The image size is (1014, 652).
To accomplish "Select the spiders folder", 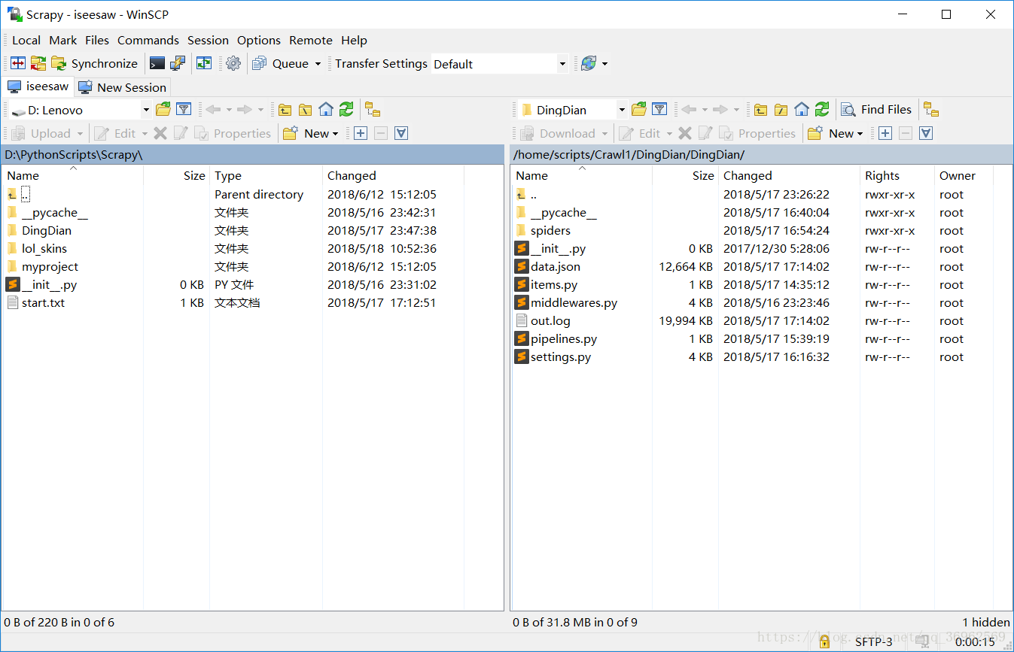I will [x=550, y=231].
